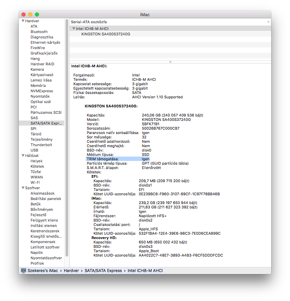290x301 pixels.
Task: Open Fejlesztő software item
Action: pyautogui.click(x=39, y=214)
